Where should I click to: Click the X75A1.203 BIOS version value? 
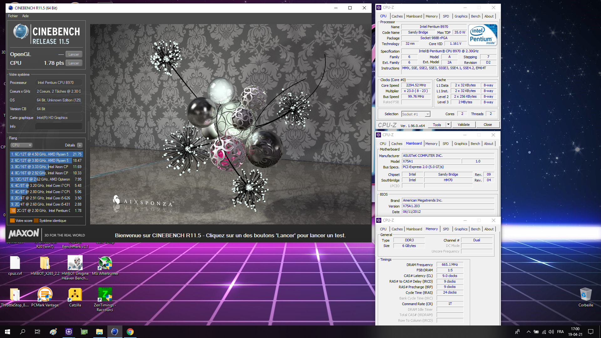coord(448,206)
